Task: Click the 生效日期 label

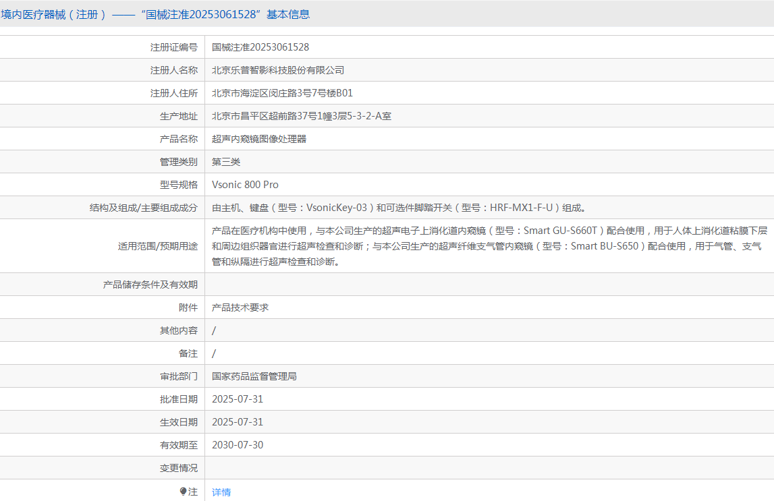Action: (179, 422)
